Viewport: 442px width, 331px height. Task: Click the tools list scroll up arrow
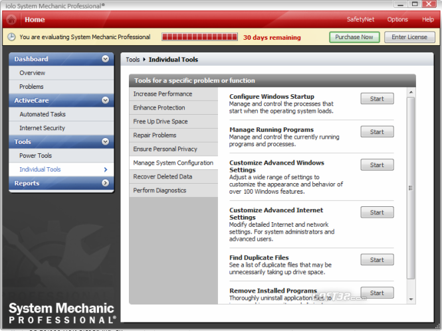[x=411, y=92]
